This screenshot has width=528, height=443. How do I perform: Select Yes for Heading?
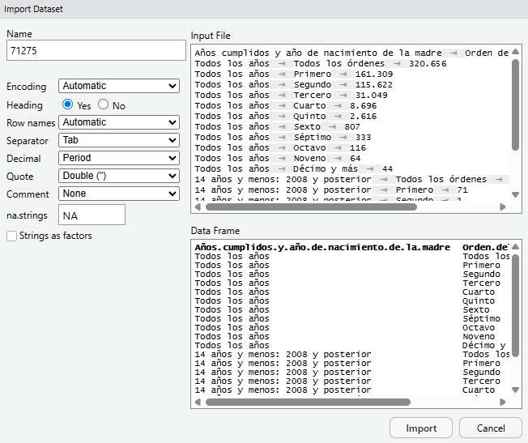pyautogui.click(x=68, y=104)
